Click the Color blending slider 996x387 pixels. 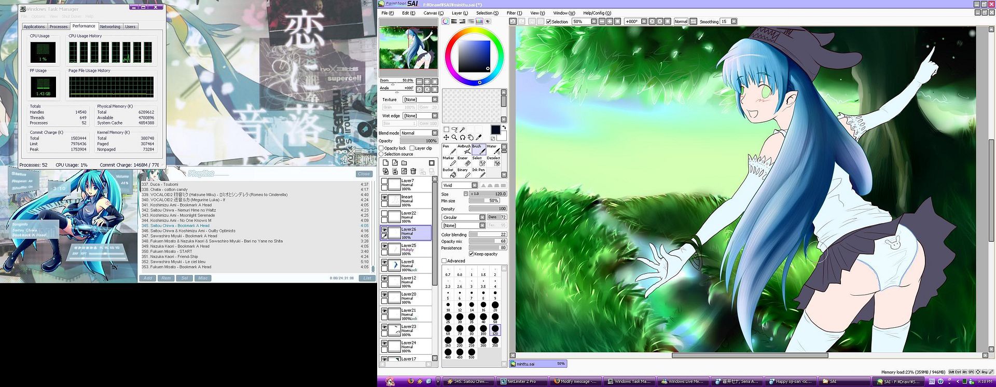(x=488, y=234)
